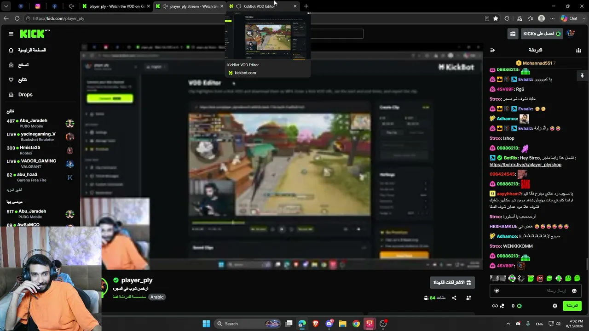Screen dimensions: 589x331
Task: Click the shield icon in chat input
Action: pos(497,291)
